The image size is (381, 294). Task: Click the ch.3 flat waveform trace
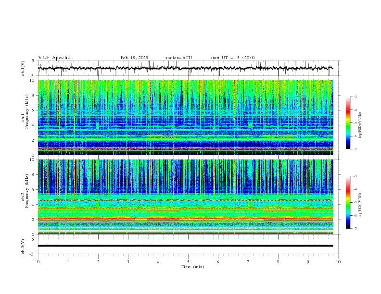pos(186,246)
